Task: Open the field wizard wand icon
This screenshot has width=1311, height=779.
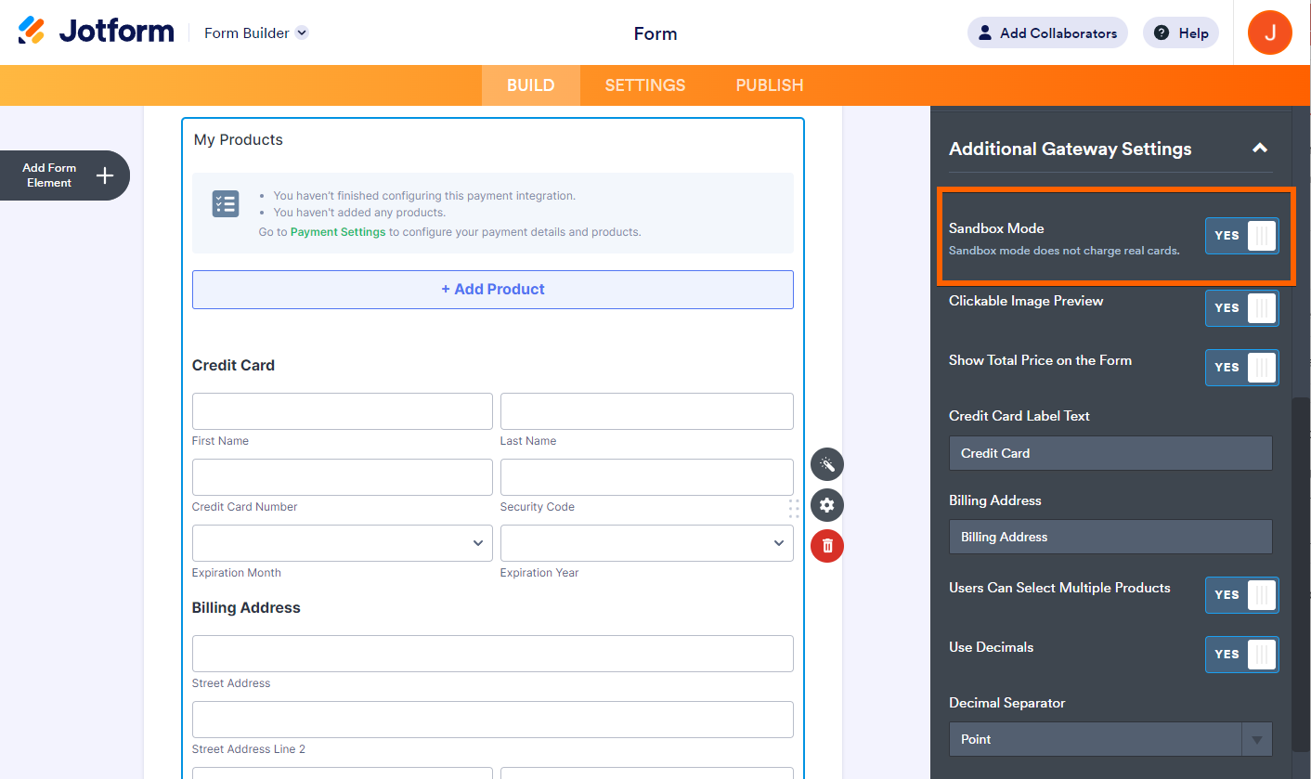Action: pyautogui.click(x=826, y=464)
